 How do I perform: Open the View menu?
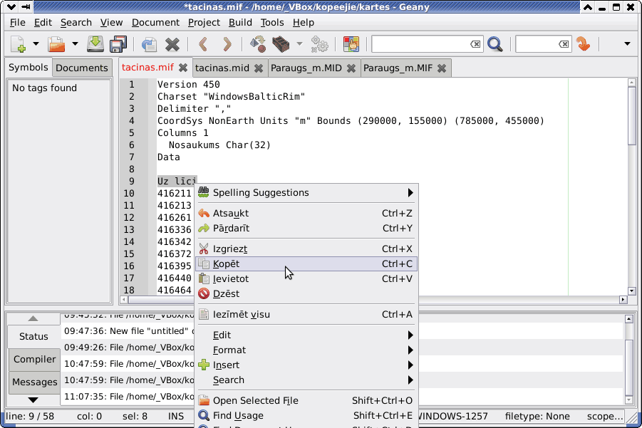click(x=111, y=23)
